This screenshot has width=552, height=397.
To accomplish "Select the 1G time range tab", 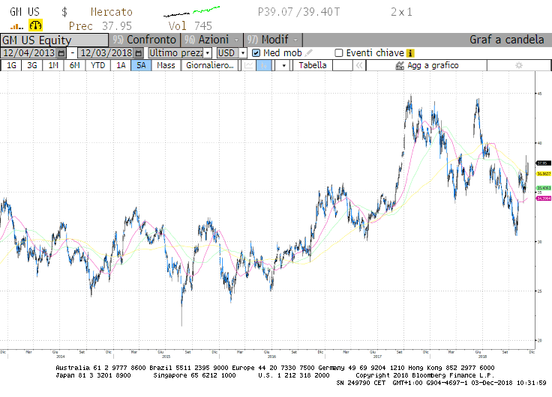I will click(11, 65).
